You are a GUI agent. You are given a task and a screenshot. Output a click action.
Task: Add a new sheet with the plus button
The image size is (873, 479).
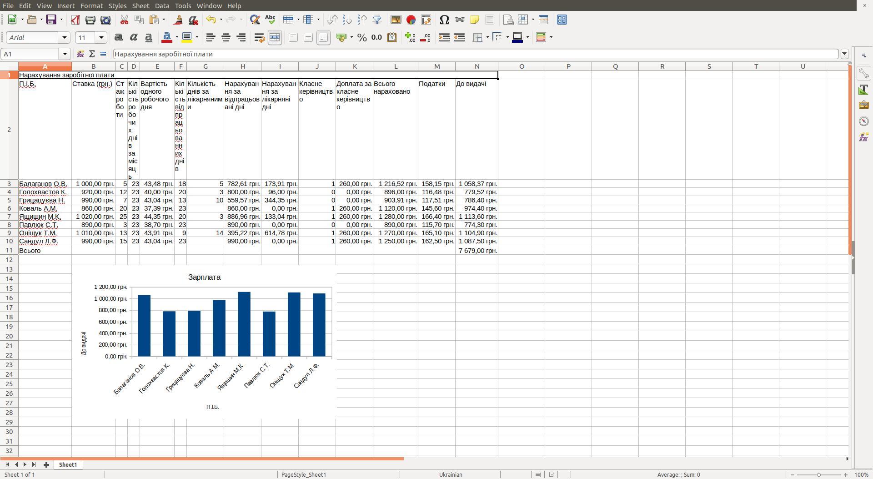click(46, 464)
